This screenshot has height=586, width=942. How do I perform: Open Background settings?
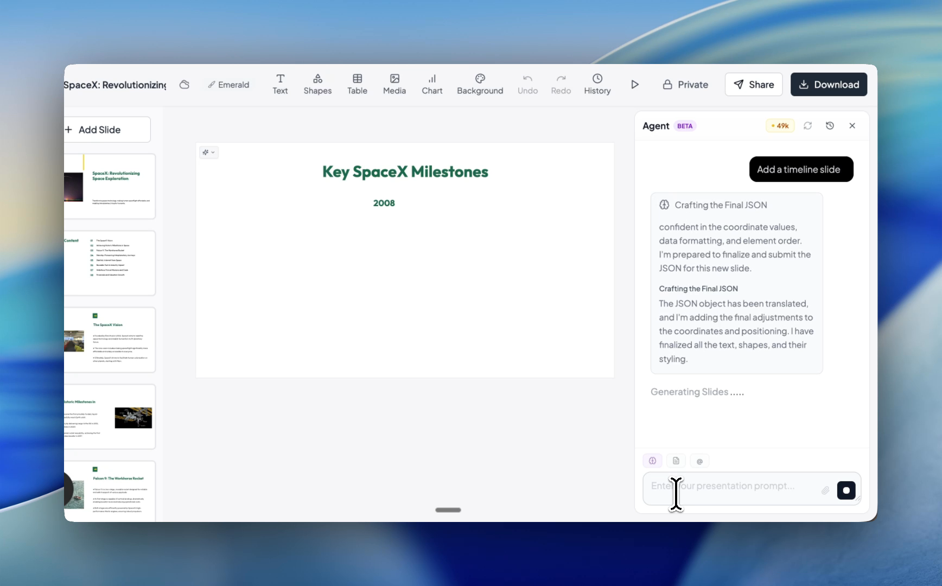pos(480,84)
